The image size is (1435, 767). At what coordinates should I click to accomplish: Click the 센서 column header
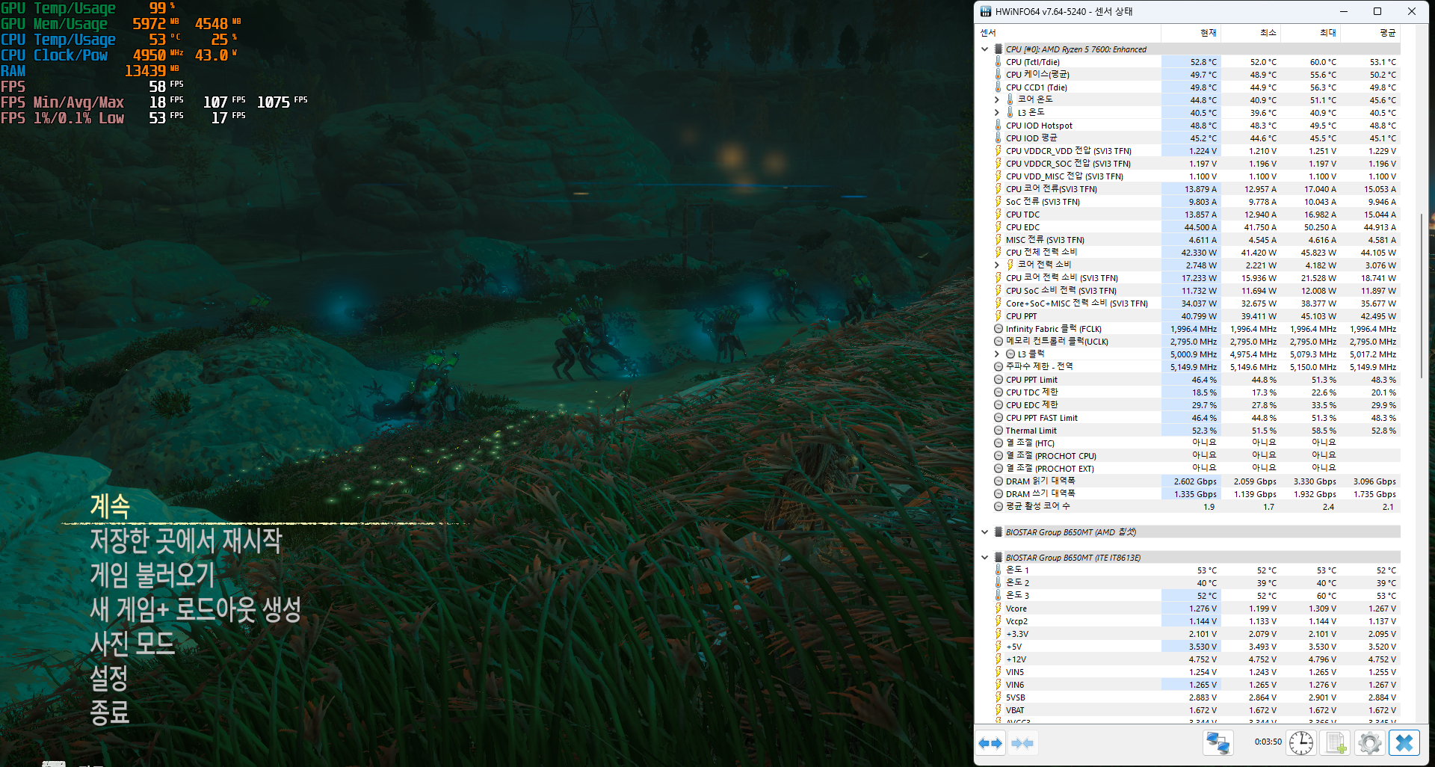click(1069, 33)
